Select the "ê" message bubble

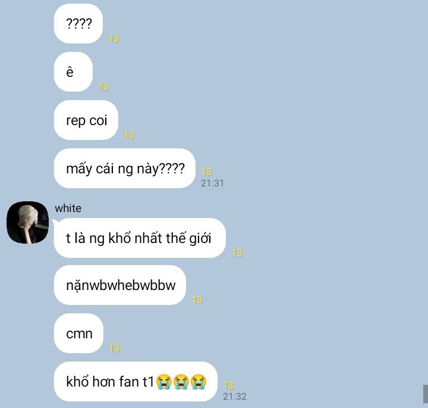pyautogui.click(x=74, y=72)
